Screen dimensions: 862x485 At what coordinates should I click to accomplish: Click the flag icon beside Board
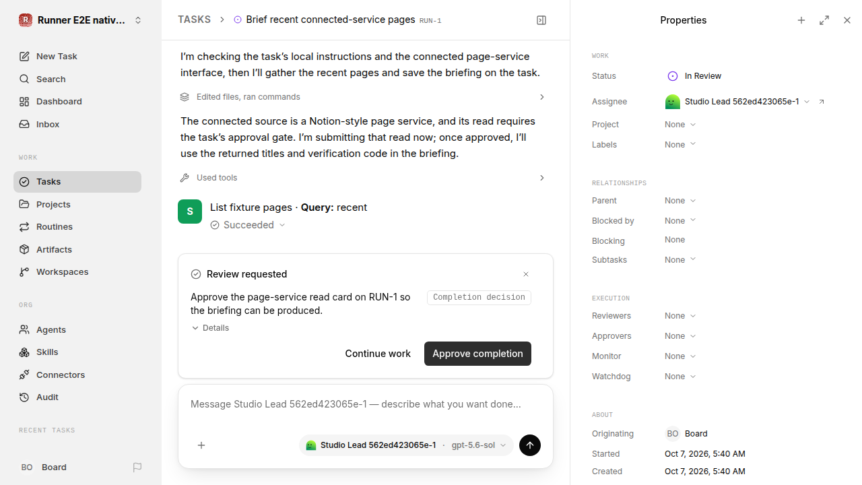[x=137, y=467]
